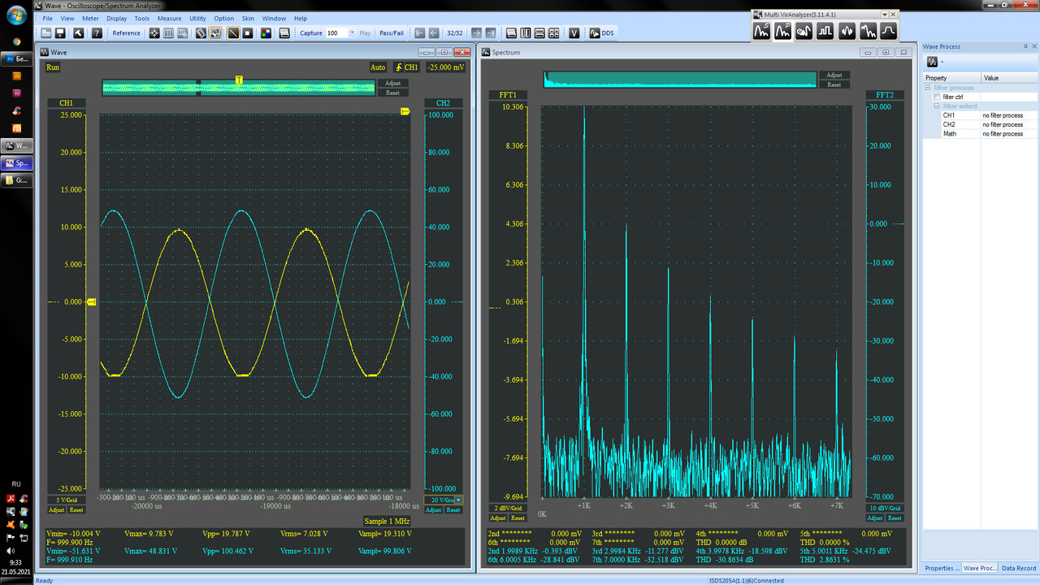Click the color RGB squares toolbar icon
The height and width of the screenshot is (585, 1040).
click(x=266, y=32)
